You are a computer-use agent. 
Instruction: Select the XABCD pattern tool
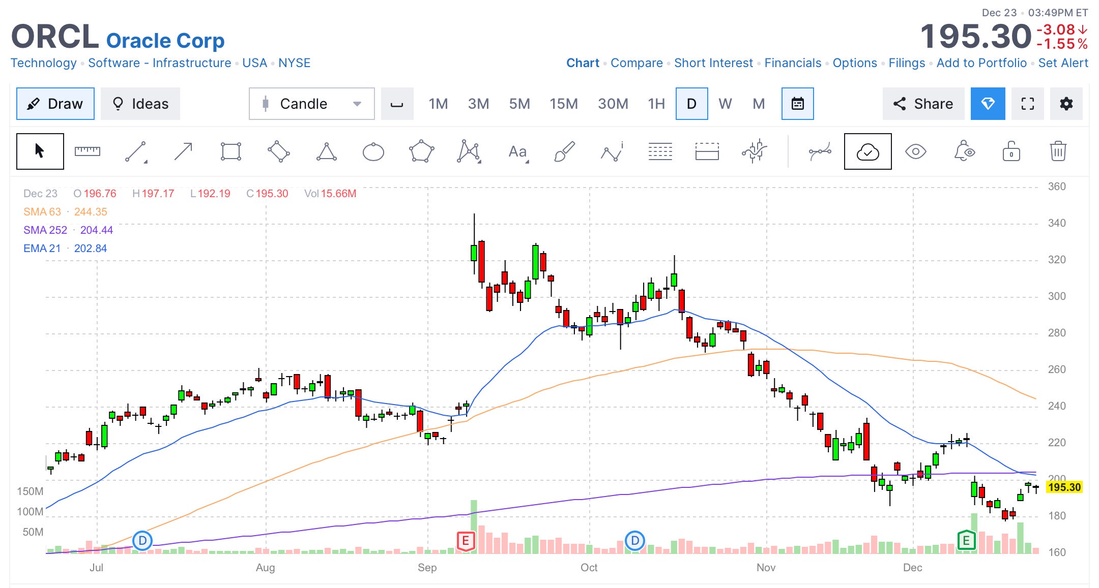(x=469, y=151)
